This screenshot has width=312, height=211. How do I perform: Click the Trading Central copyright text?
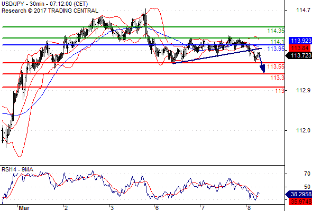point(50,11)
